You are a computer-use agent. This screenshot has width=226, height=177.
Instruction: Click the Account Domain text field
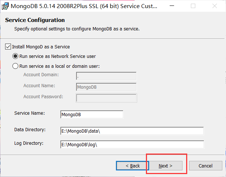(106, 76)
